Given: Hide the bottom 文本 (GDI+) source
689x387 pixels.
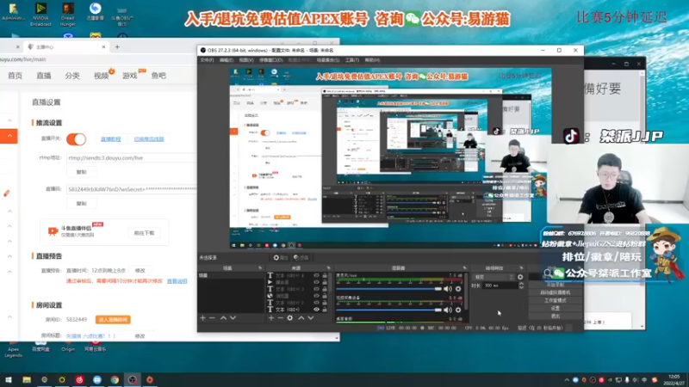Looking at the screenshot, I should [x=316, y=310].
